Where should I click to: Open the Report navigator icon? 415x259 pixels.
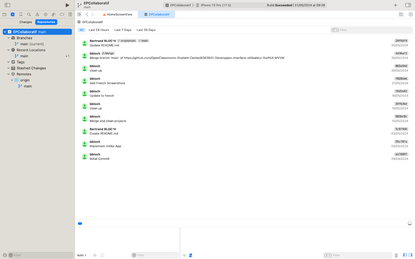(x=70, y=15)
